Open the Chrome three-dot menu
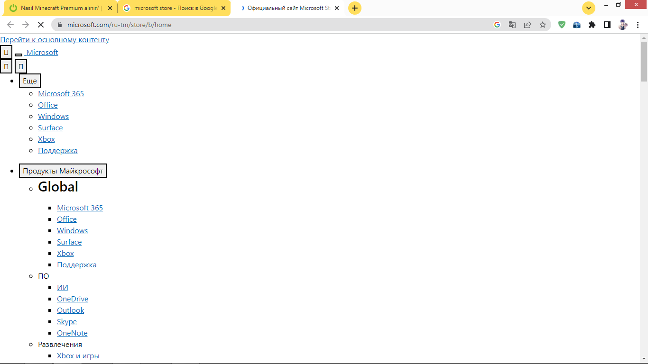Image resolution: width=648 pixels, height=364 pixels. click(637, 25)
